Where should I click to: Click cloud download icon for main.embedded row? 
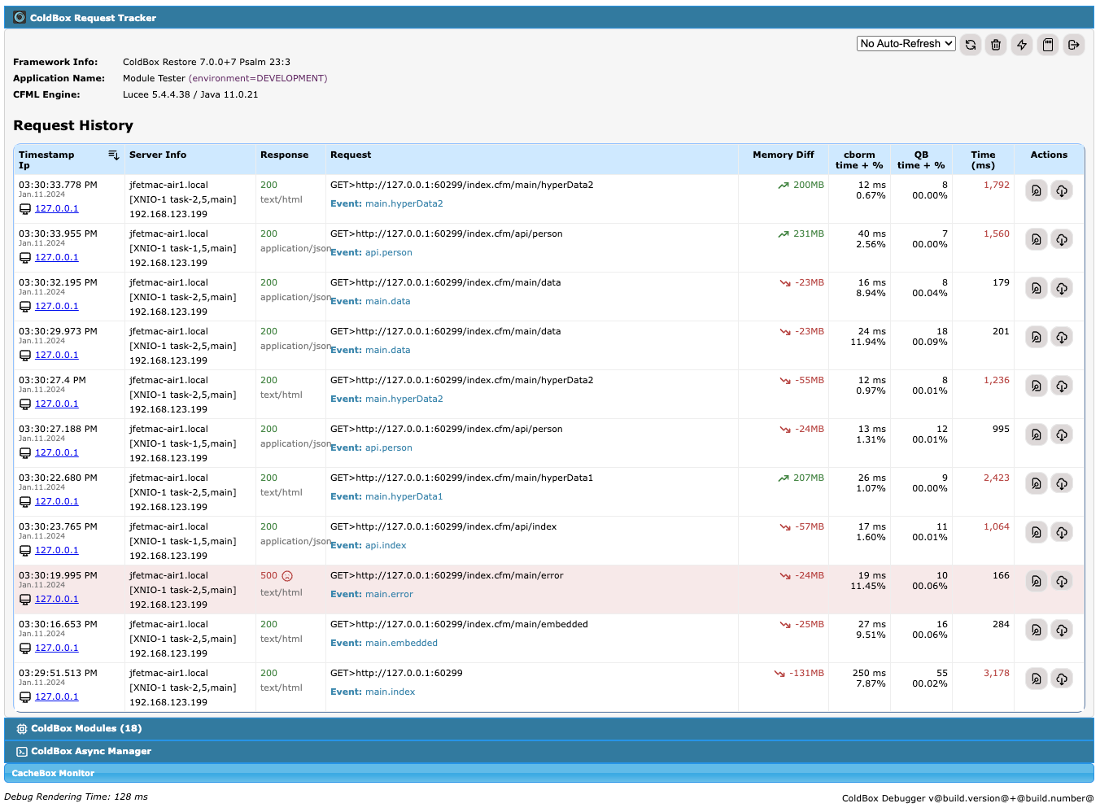[1062, 631]
